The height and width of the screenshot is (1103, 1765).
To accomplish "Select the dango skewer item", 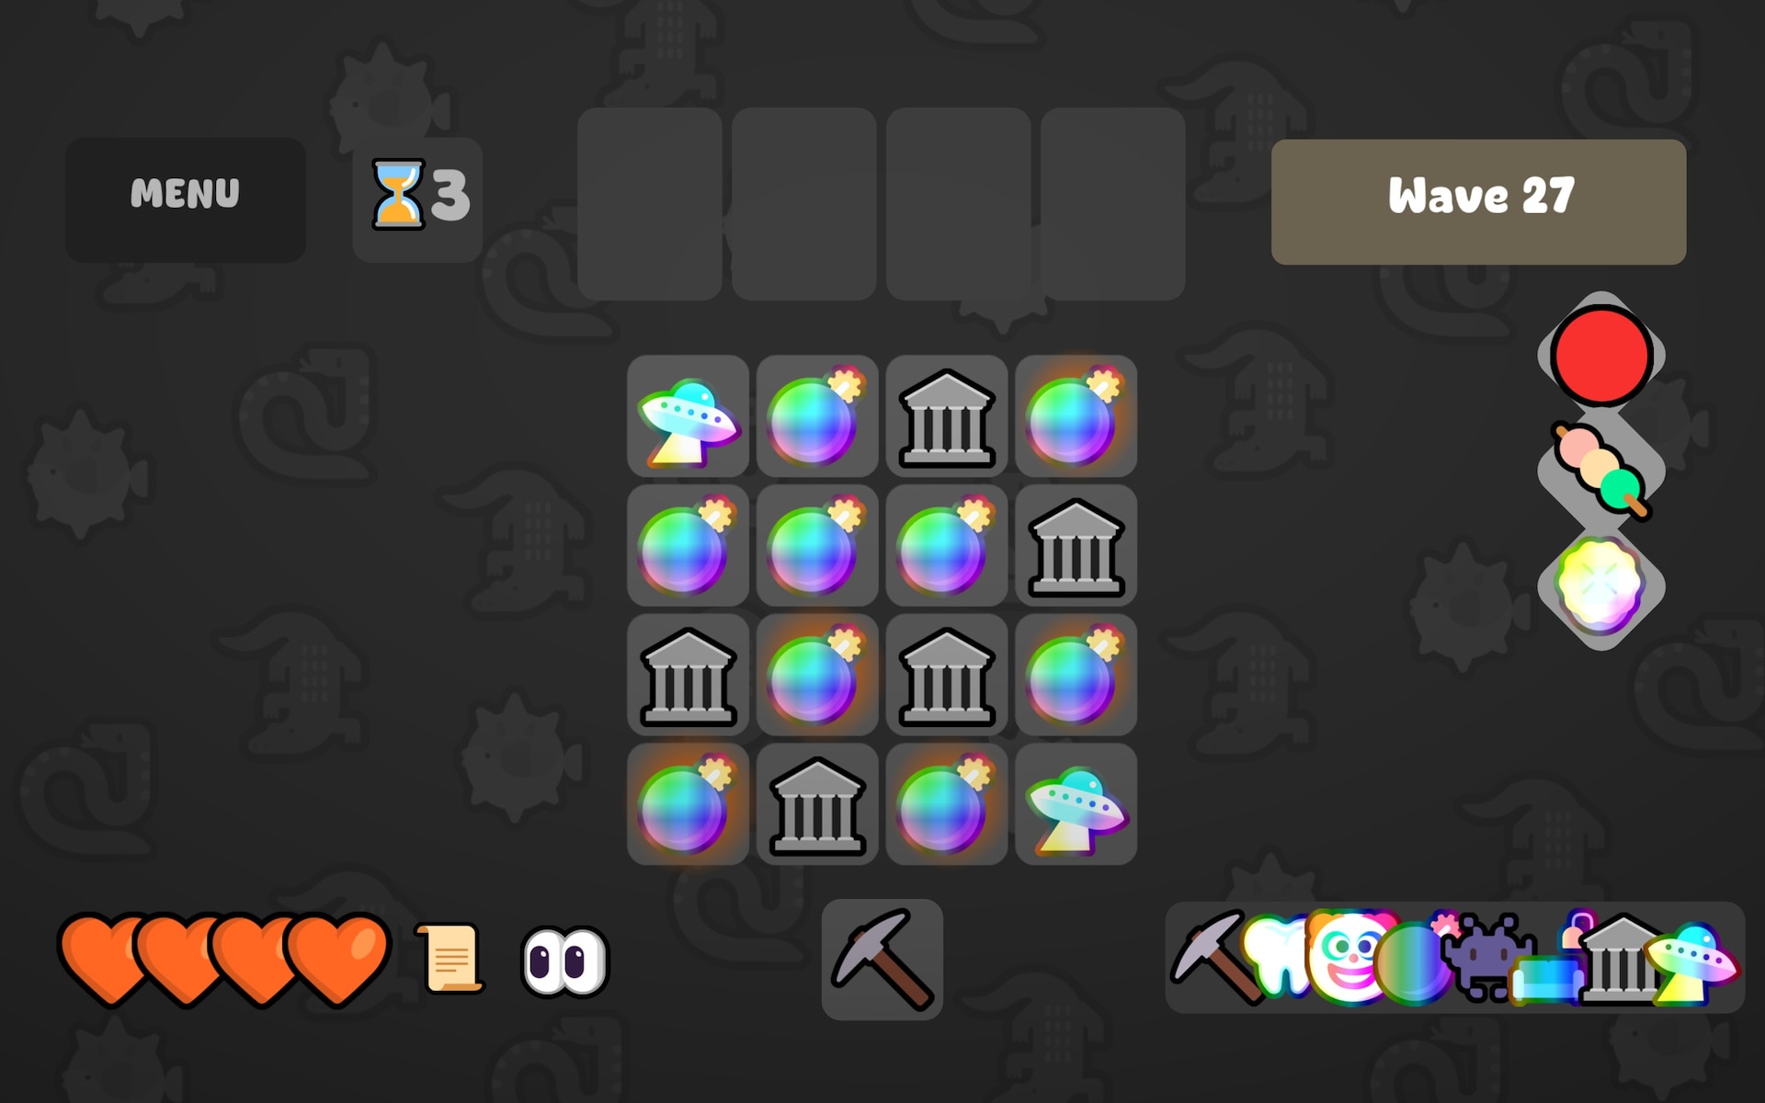I will tap(1601, 470).
